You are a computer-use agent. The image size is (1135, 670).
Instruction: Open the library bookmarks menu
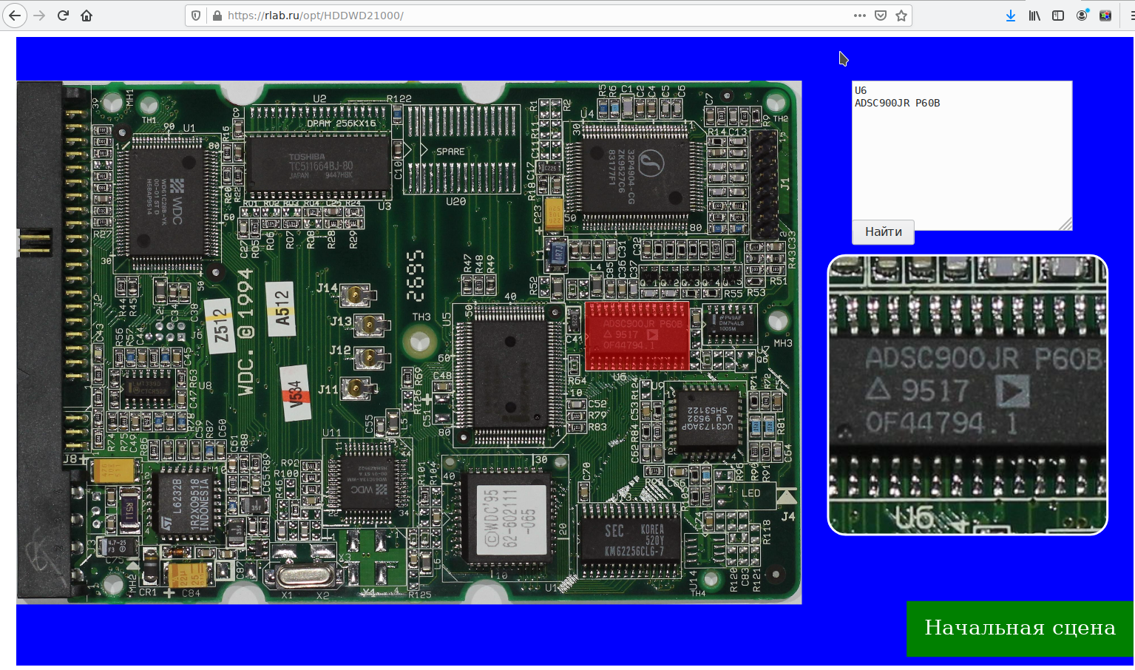tap(1034, 16)
